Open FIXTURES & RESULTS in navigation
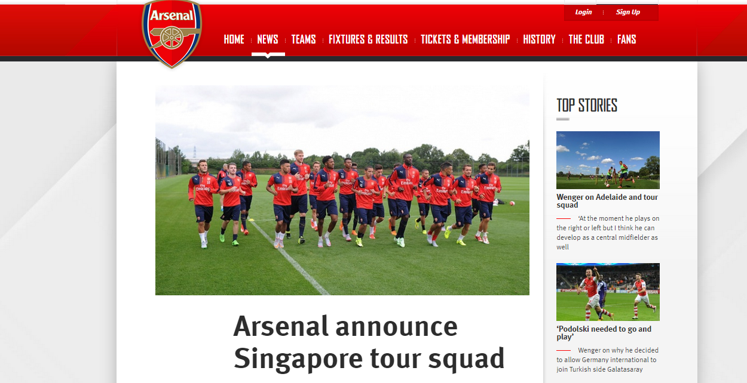The image size is (747, 383). (x=368, y=39)
